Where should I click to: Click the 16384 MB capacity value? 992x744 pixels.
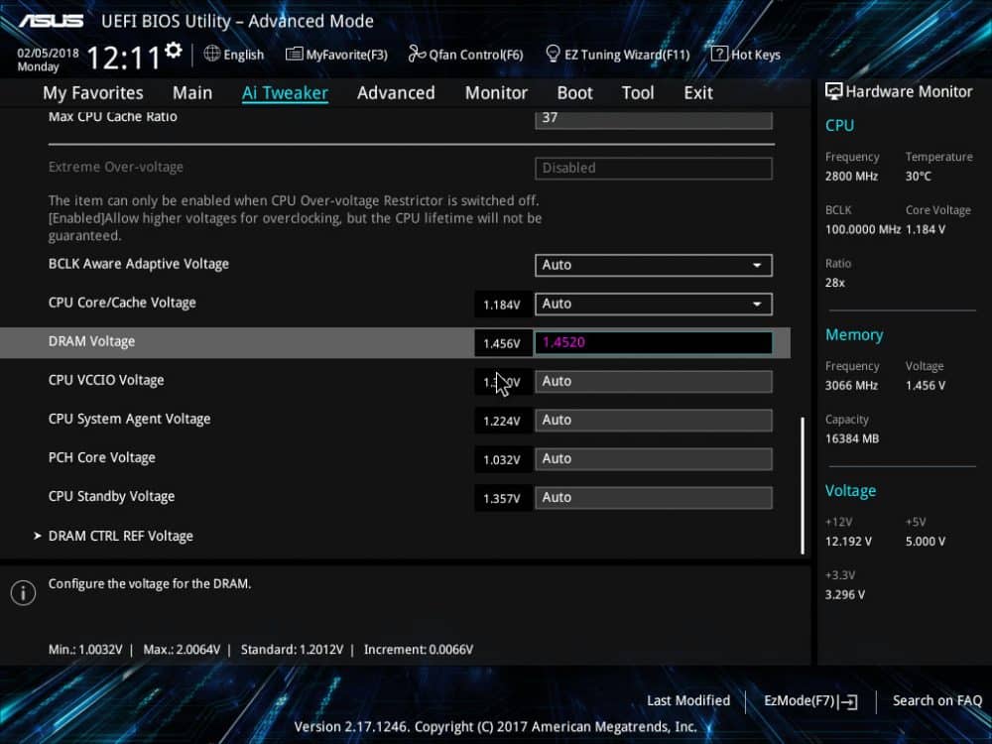(x=851, y=438)
